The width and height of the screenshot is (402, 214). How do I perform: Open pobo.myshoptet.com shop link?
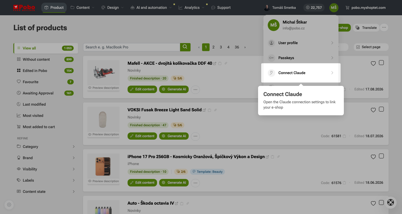pos(366,7)
